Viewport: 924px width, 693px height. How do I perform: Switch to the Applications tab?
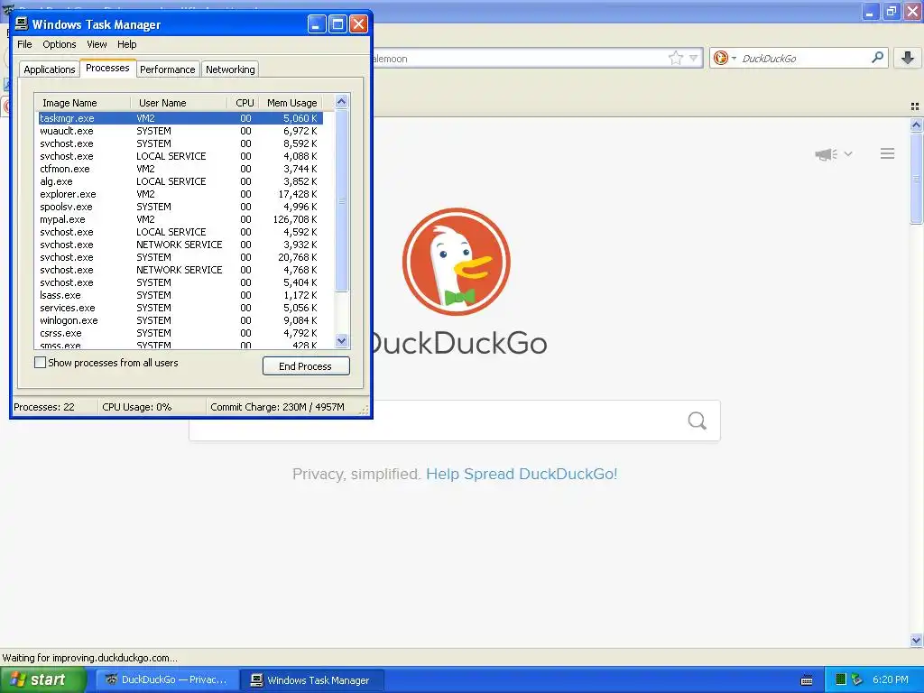pos(50,69)
